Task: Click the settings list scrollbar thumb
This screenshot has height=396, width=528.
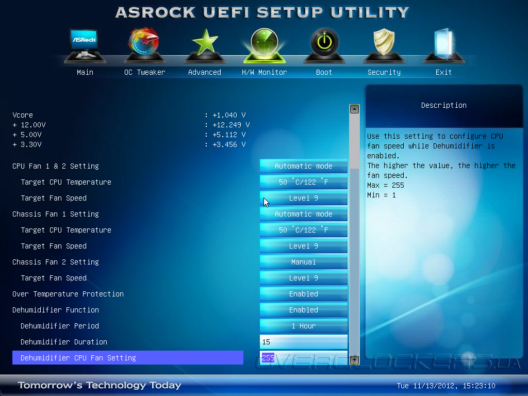Action: [354, 261]
